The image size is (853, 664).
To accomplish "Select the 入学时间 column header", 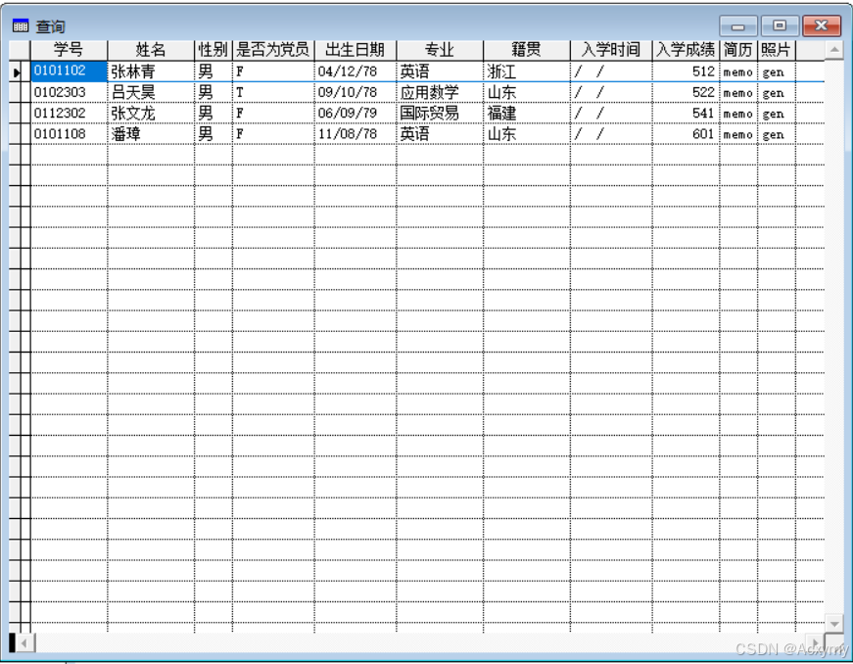I will coord(611,50).
